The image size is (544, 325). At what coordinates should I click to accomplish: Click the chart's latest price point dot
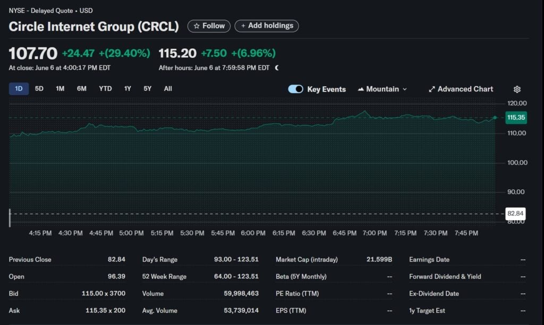point(495,118)
